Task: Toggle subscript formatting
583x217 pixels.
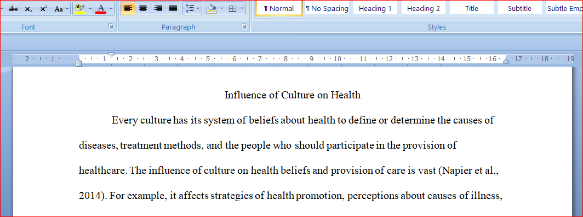Action: (28, 9)
